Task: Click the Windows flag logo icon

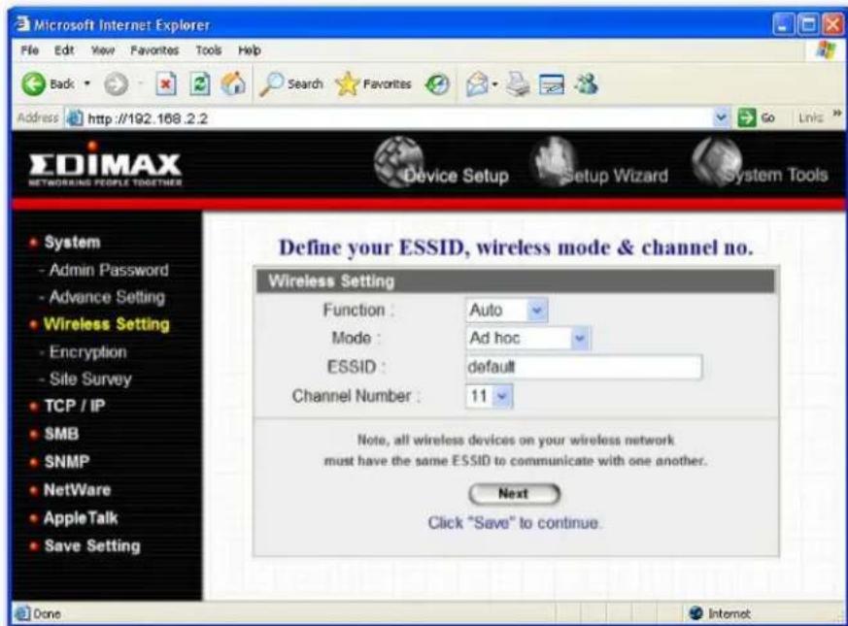Action: point(826,50)
